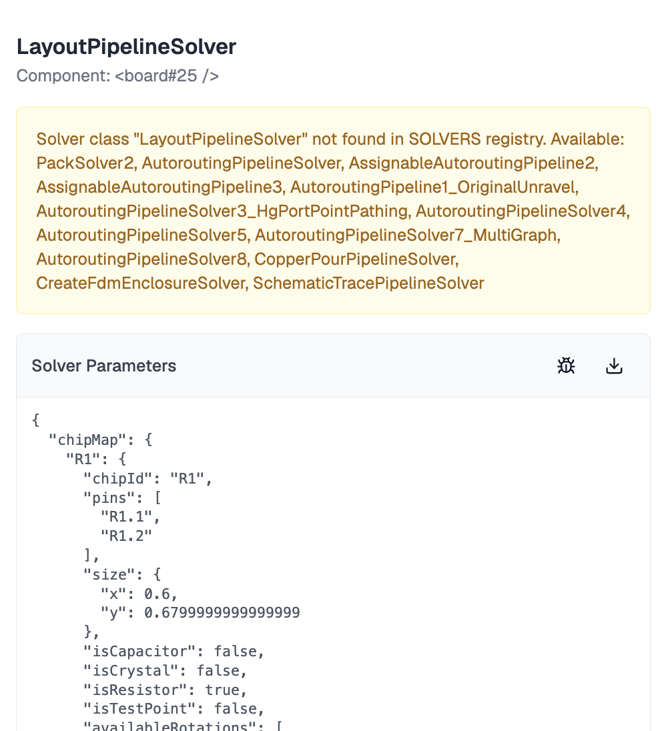The height and width of the screenshot is (731, 666).
Task: Select the Component board#25 subtitle text
Action: click(x=117, y=75)
